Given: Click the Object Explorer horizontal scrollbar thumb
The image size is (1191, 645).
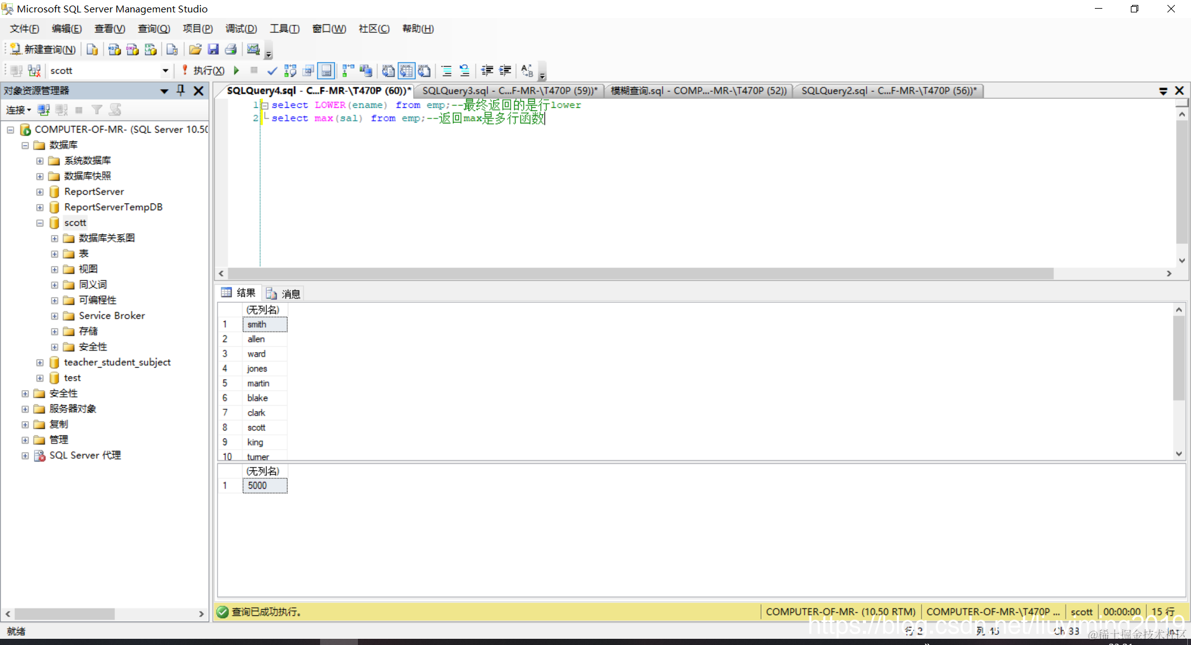Looking at the screenshot, I should [x=65, y=613].
